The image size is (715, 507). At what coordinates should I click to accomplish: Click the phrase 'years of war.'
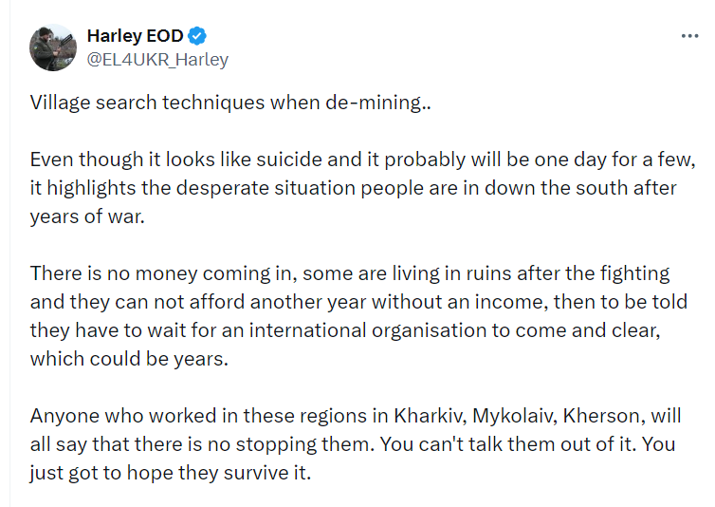click(x=87, y=216)
